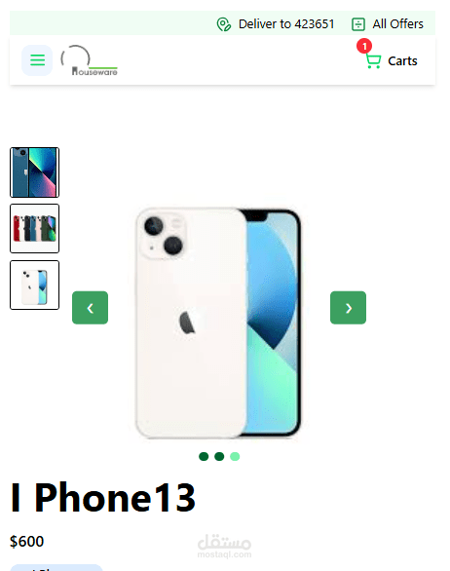This screenshot has height=571, width=450.
Task: Select the second carousel dot
Action: coord(219,456)
